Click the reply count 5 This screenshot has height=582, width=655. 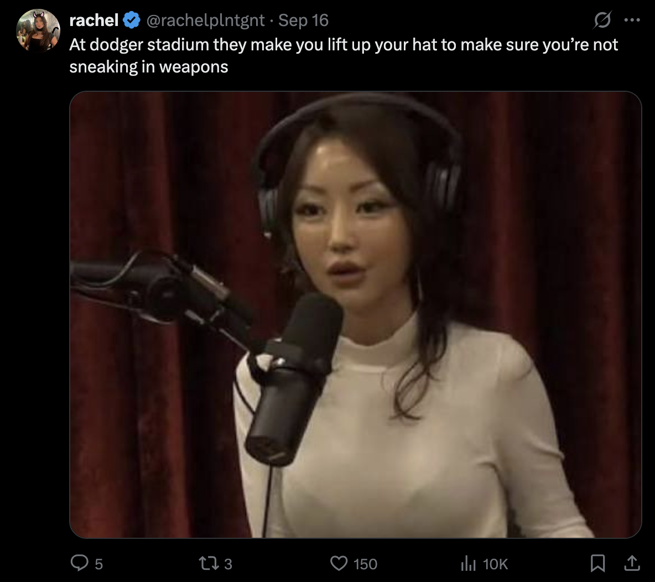(98, 564)
